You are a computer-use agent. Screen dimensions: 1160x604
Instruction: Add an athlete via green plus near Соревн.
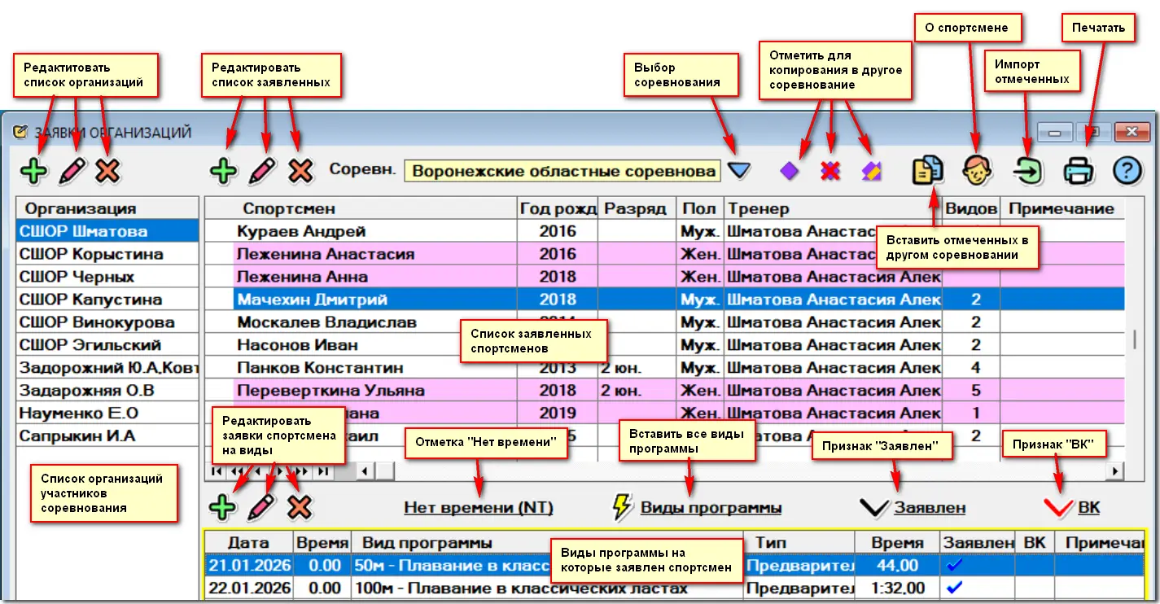point(224,171)
